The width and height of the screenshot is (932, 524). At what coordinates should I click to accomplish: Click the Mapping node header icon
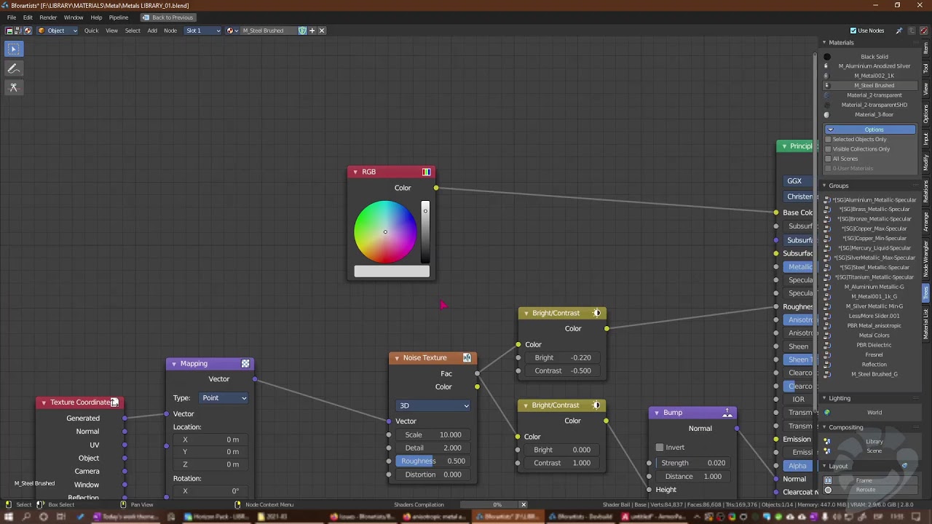[x=245, y=363]
